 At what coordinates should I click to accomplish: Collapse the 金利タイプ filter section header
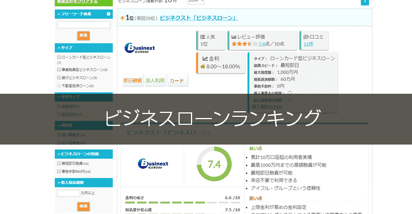point(83,97)
